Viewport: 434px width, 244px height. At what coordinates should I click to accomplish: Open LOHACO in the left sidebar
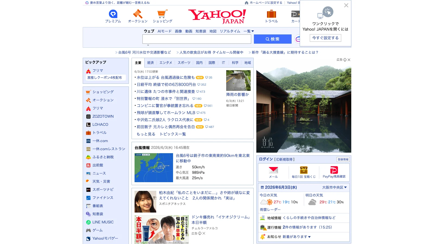(100, 124)
